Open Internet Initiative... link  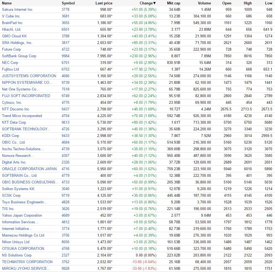[x=17, y=229]
